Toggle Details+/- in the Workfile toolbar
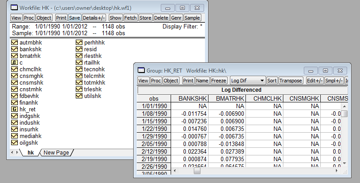360x183 pixels. coord(94,18)
